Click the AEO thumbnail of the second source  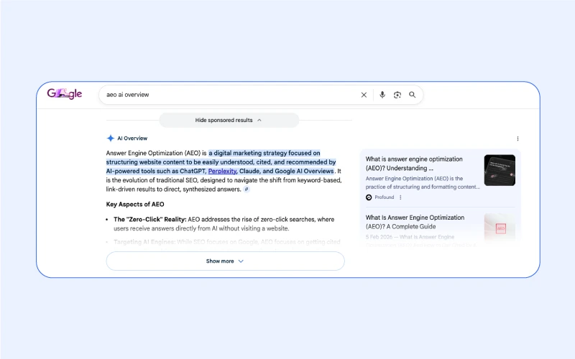point(500,227)
